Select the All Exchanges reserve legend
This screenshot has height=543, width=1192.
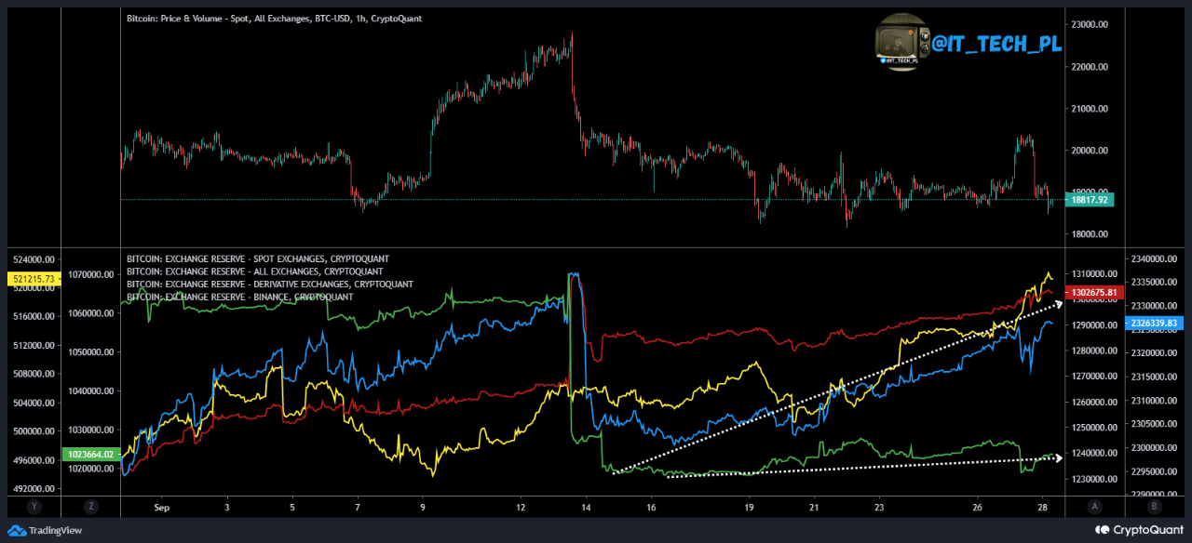[254, 271]
